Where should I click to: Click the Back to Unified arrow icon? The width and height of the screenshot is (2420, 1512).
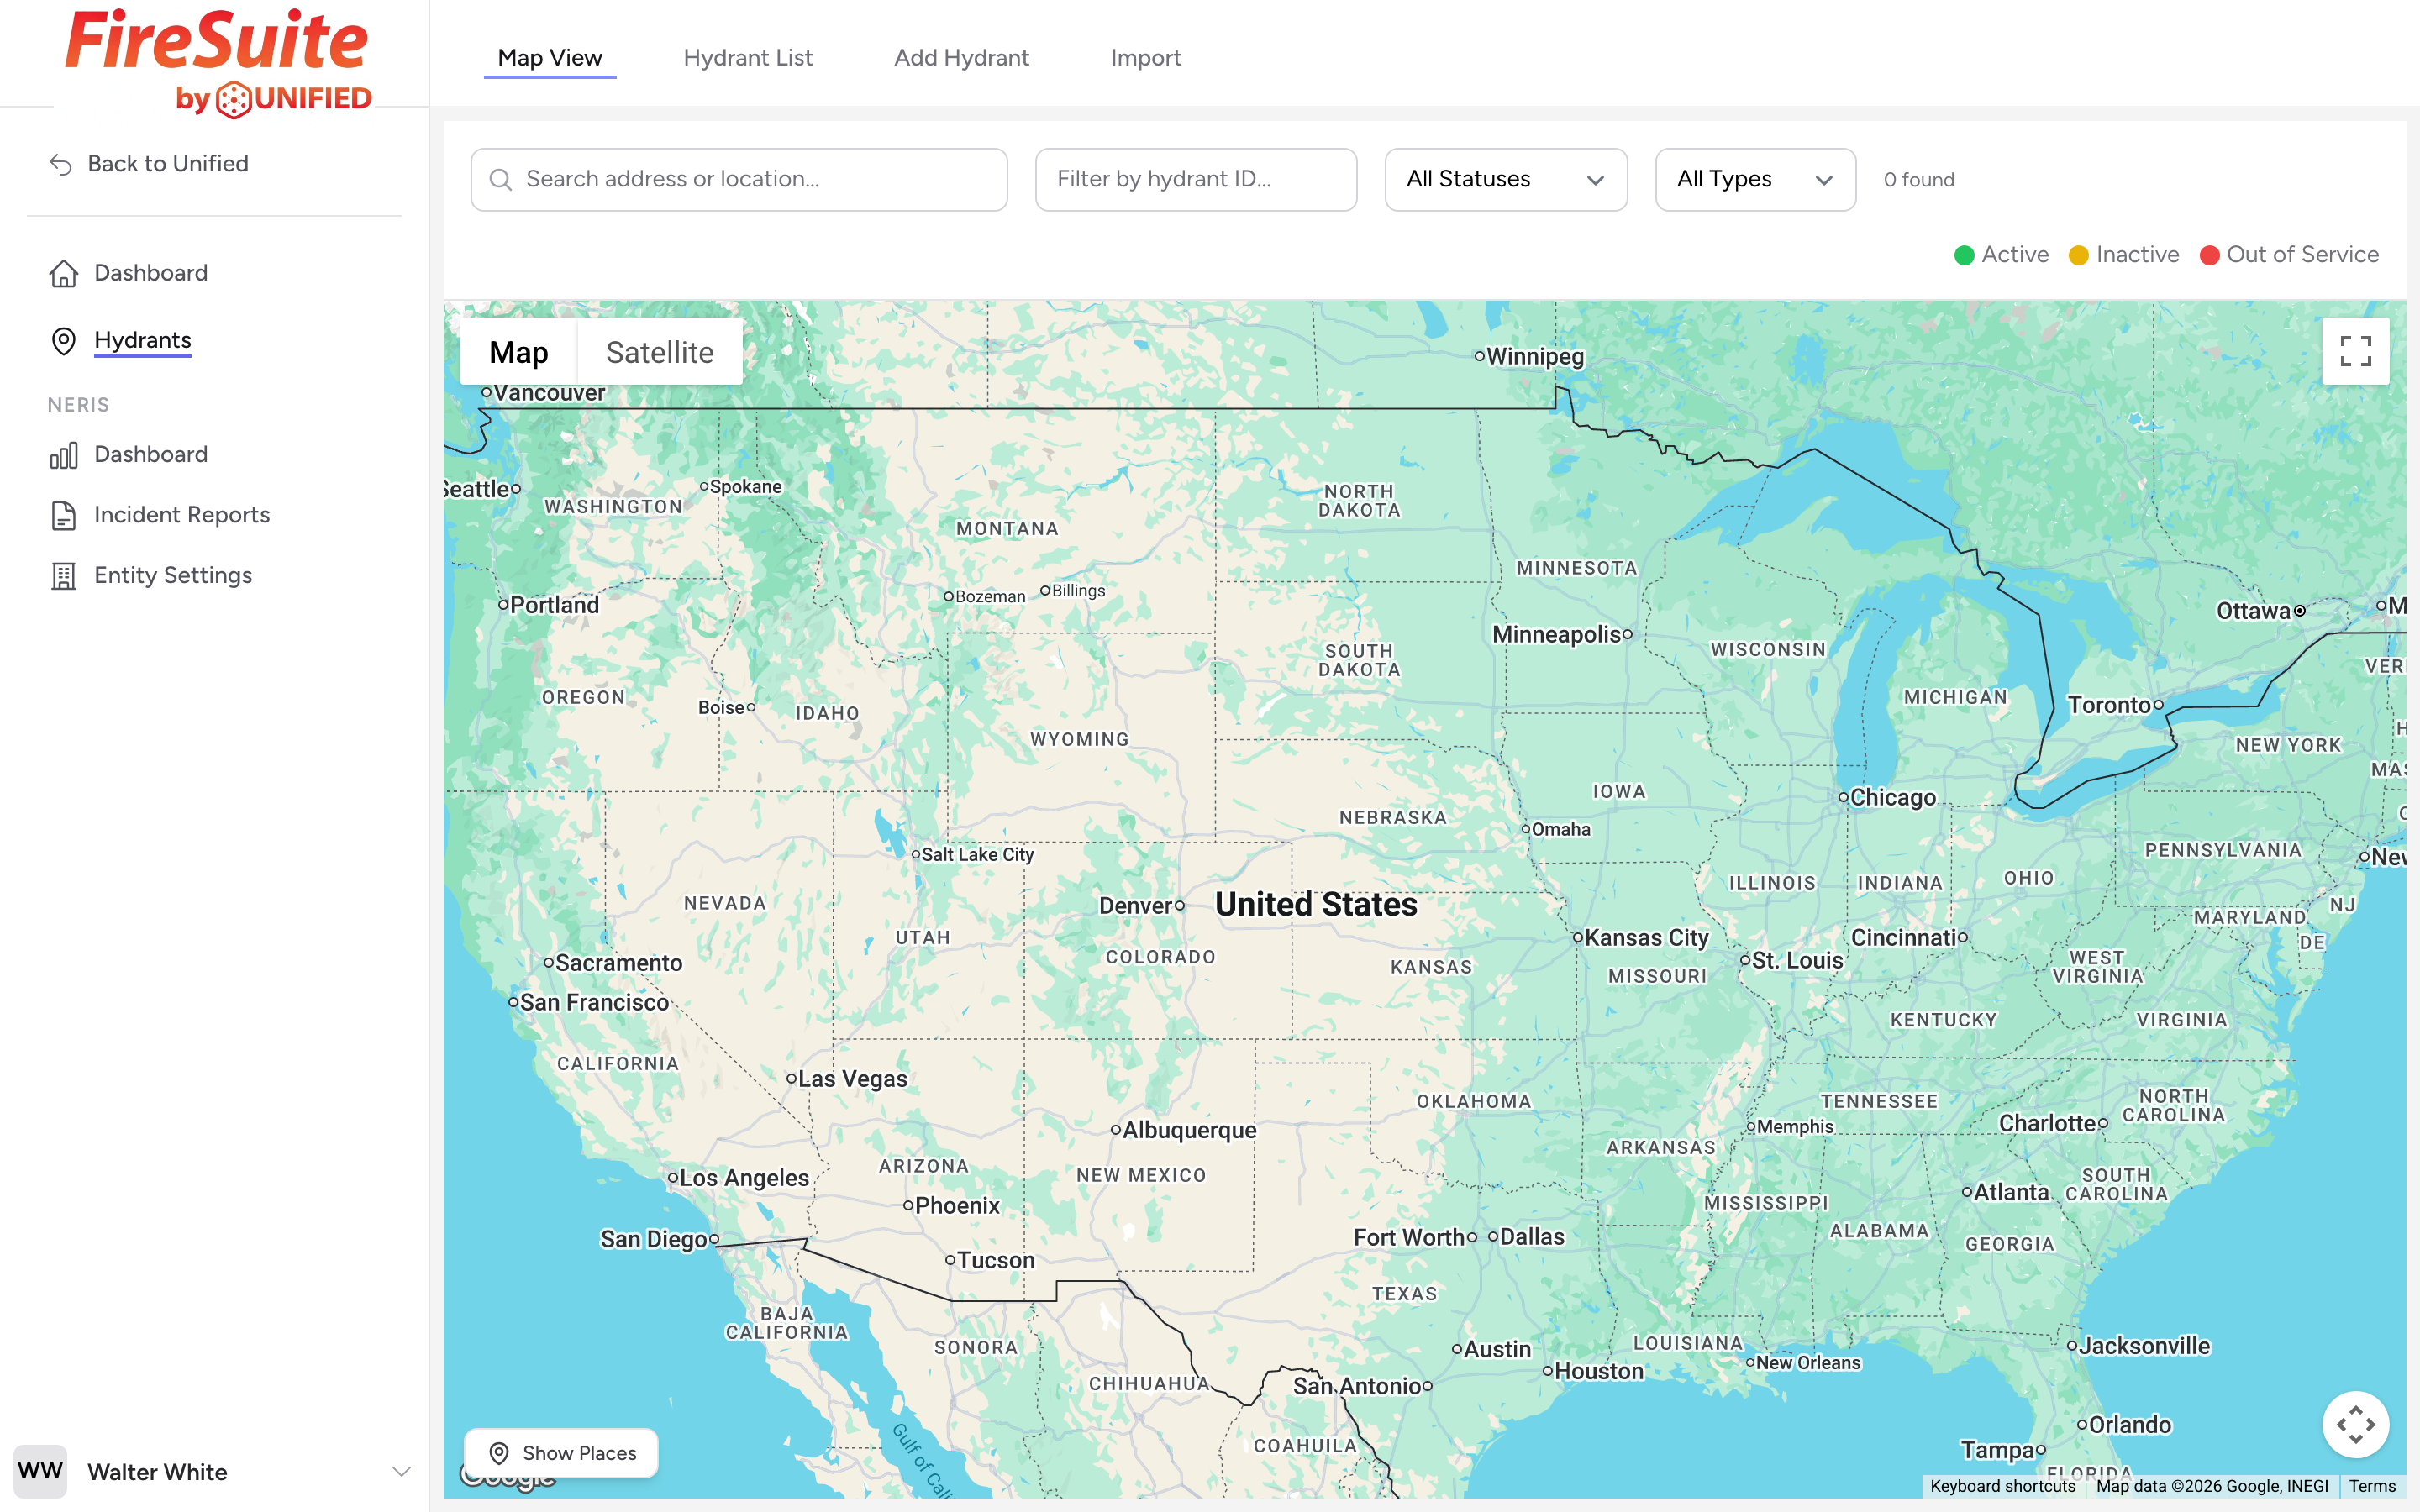coord(61,164)
